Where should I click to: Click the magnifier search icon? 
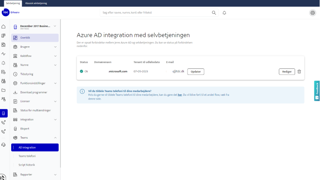[x=214, y=13]
